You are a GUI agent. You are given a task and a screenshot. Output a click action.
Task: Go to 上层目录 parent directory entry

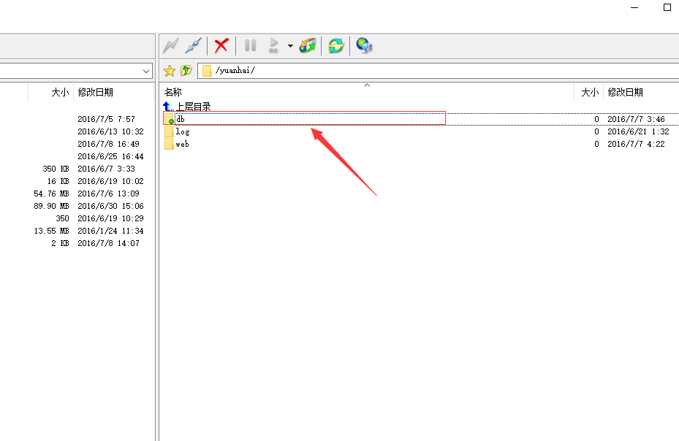pyautogui.click(x=192, y=107)
